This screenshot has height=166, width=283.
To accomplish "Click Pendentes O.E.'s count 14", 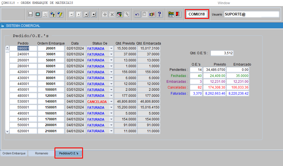I will coord(196,70).
